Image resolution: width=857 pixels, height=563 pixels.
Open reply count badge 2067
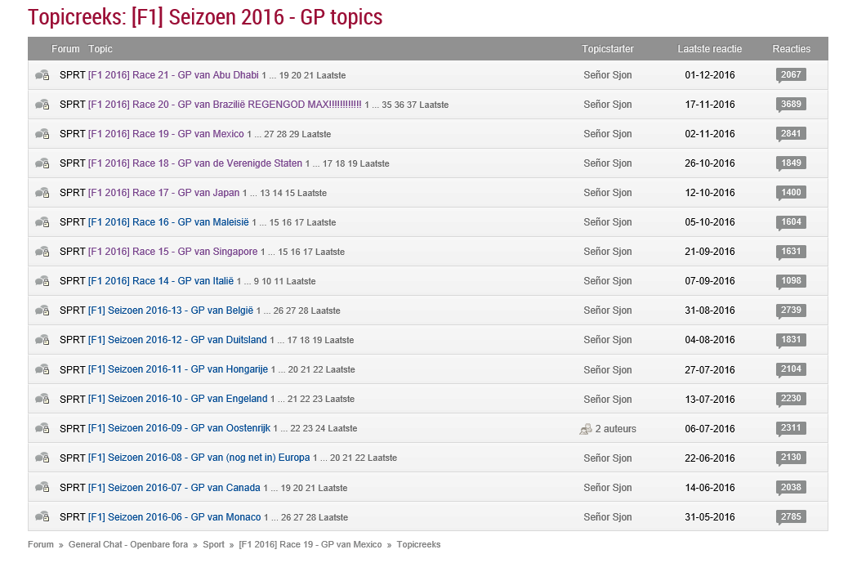[x=791, y=75]
